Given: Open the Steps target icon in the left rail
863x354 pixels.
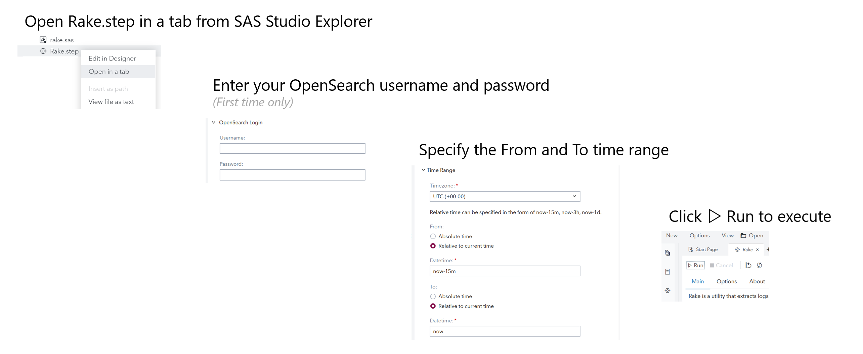Looking at the screenshot, I should [x=667, y=290].
